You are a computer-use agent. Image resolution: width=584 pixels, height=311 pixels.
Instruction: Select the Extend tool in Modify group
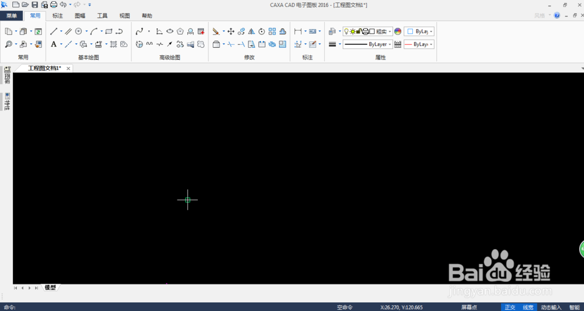coord(241,44)
